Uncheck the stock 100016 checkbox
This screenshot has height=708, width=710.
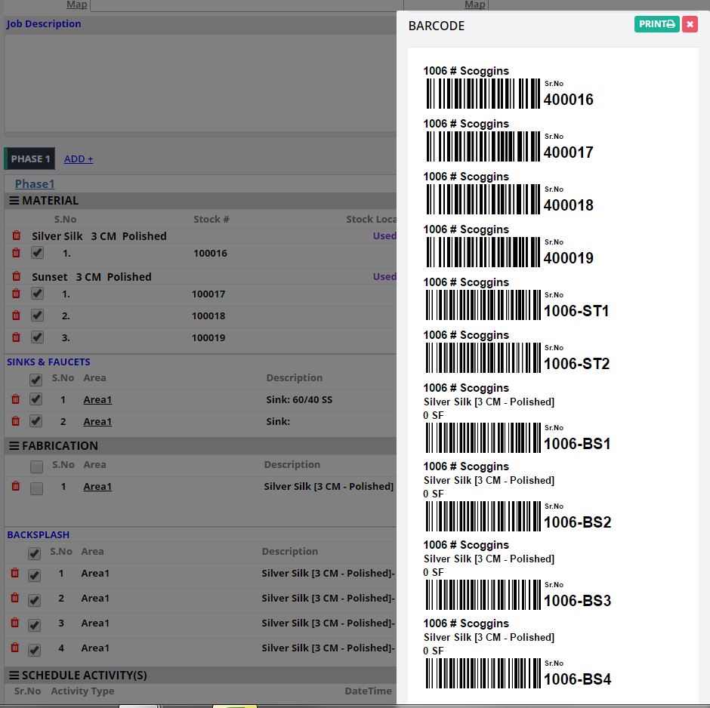[x=37, y=252]
